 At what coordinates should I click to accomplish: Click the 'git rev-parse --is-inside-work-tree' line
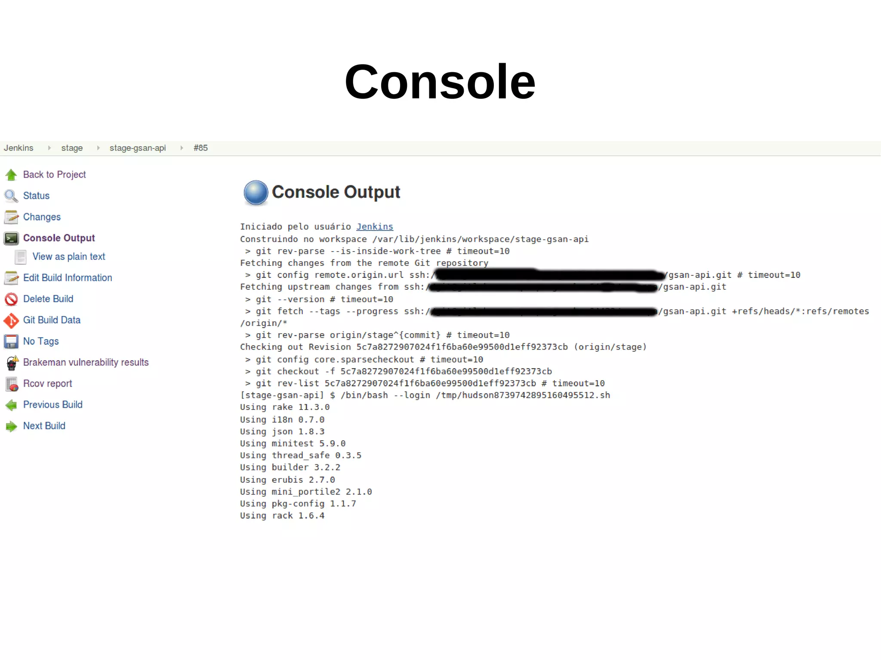point(377,251)
